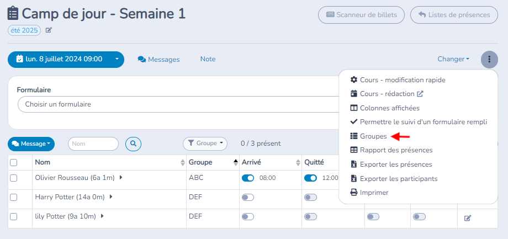
Task: Turn off Olivier Rousseau's Quitté toggle
Action: [310, 178]
